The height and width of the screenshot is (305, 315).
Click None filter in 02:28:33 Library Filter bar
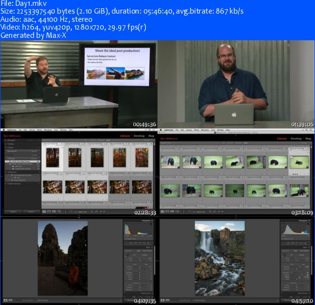(x=108, y=140)
